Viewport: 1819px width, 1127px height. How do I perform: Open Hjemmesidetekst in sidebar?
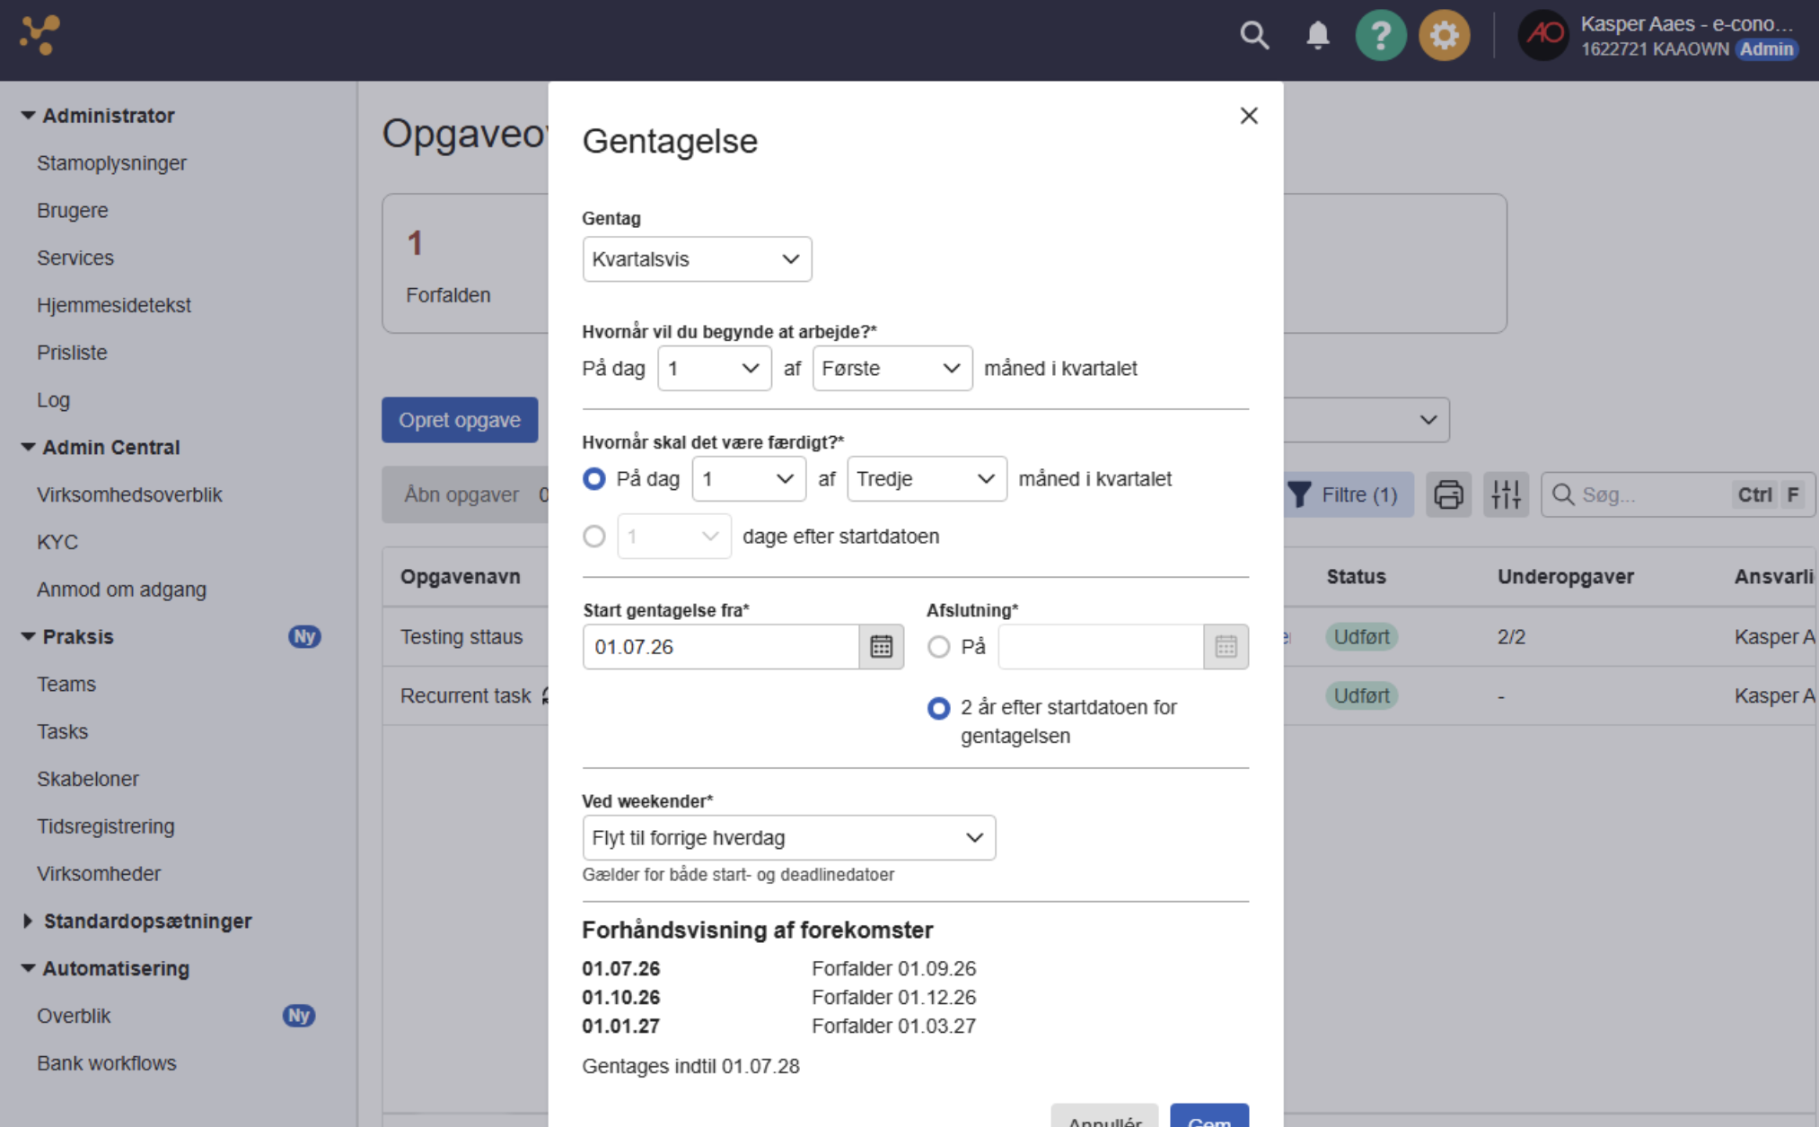point(113,305)
